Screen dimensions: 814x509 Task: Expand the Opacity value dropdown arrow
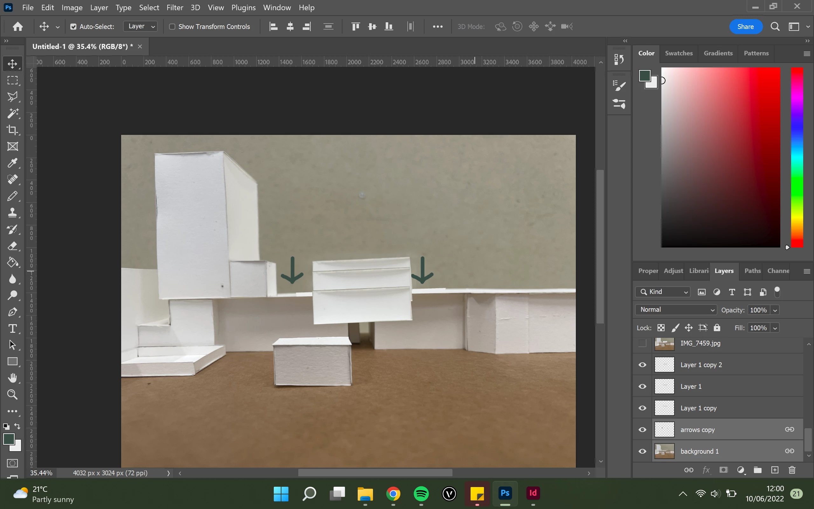pos(775,310)
